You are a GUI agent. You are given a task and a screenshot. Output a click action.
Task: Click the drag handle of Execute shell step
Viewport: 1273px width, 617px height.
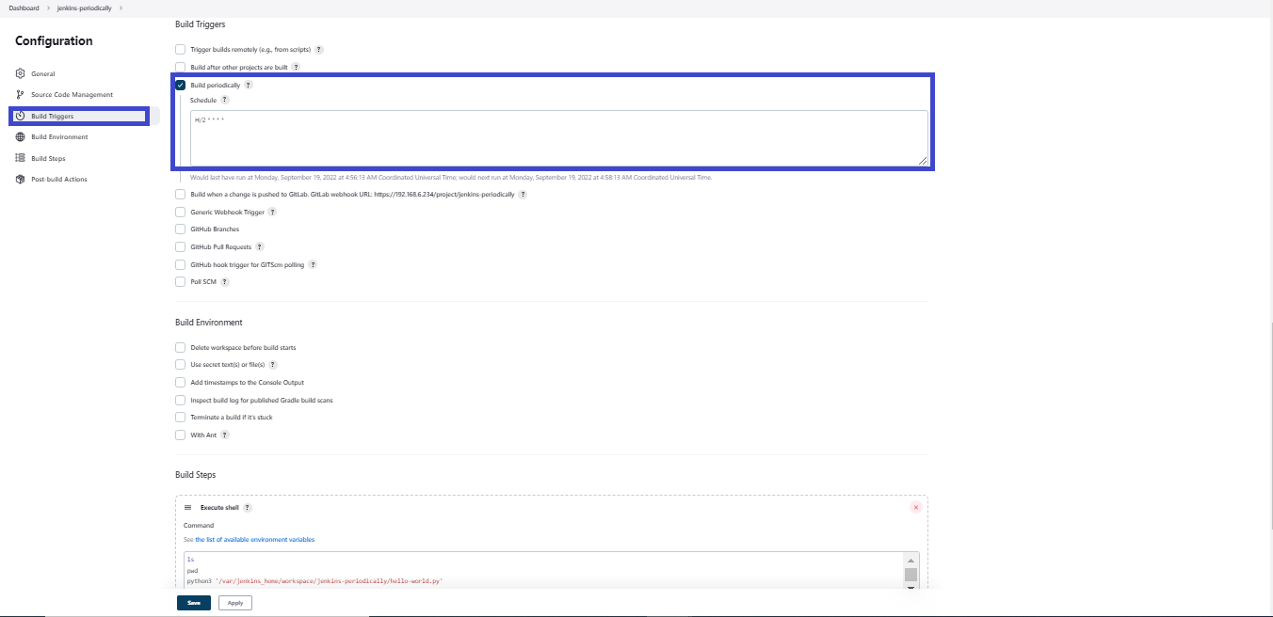coord(187,507)
